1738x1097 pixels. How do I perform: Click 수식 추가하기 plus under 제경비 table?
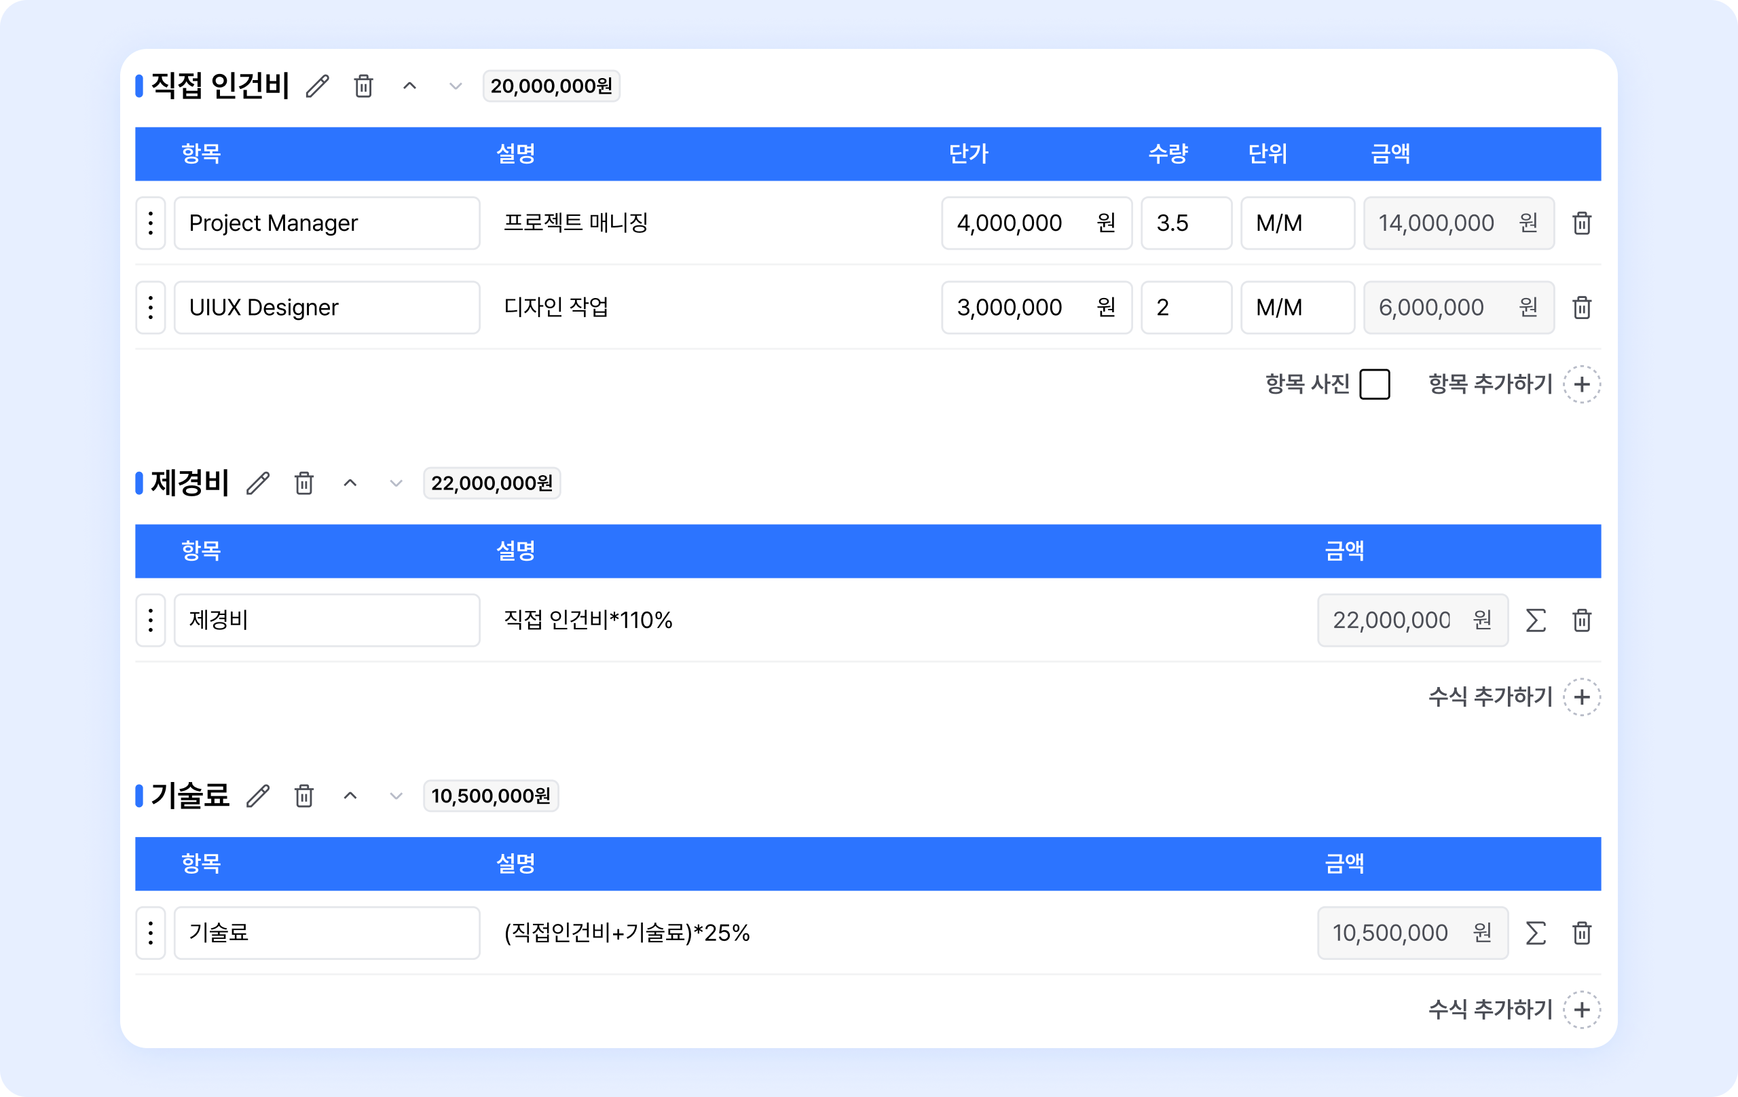tap(1581, 697)
